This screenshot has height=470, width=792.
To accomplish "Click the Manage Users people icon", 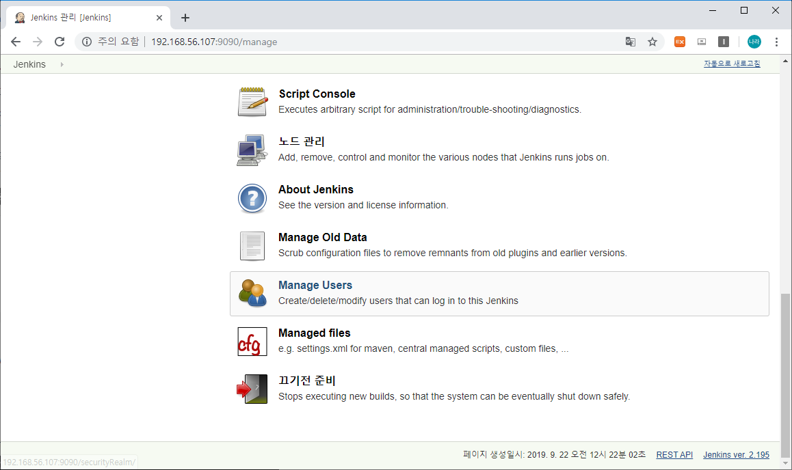I will [x=252, y=294].
